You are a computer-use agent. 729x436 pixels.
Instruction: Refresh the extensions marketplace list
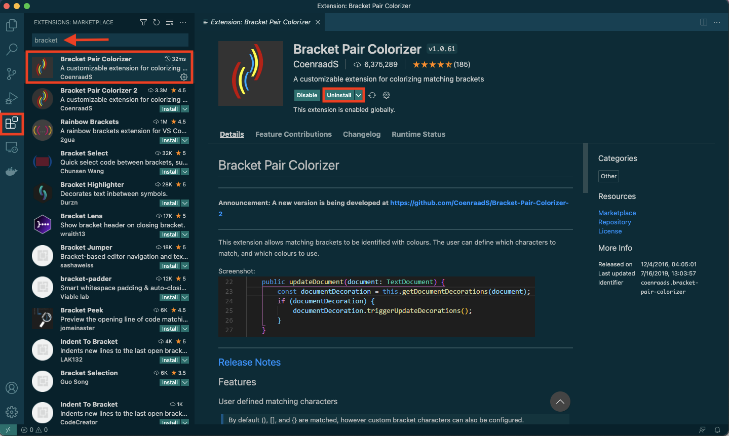[157, 22]
